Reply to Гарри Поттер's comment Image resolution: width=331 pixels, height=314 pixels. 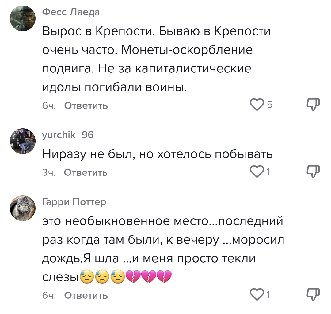coord(86,295)
